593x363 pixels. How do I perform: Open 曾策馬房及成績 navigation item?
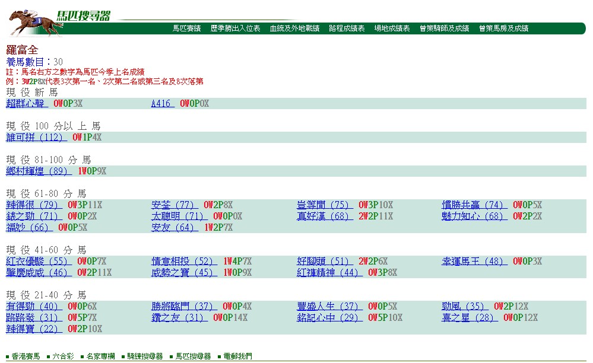pyautogui.click(x=504, y=28)
